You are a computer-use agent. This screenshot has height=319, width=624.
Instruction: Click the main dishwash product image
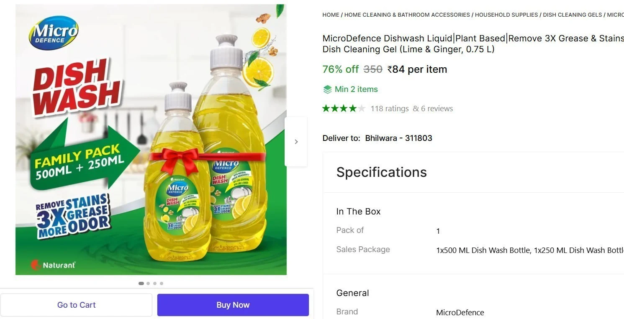151,140
